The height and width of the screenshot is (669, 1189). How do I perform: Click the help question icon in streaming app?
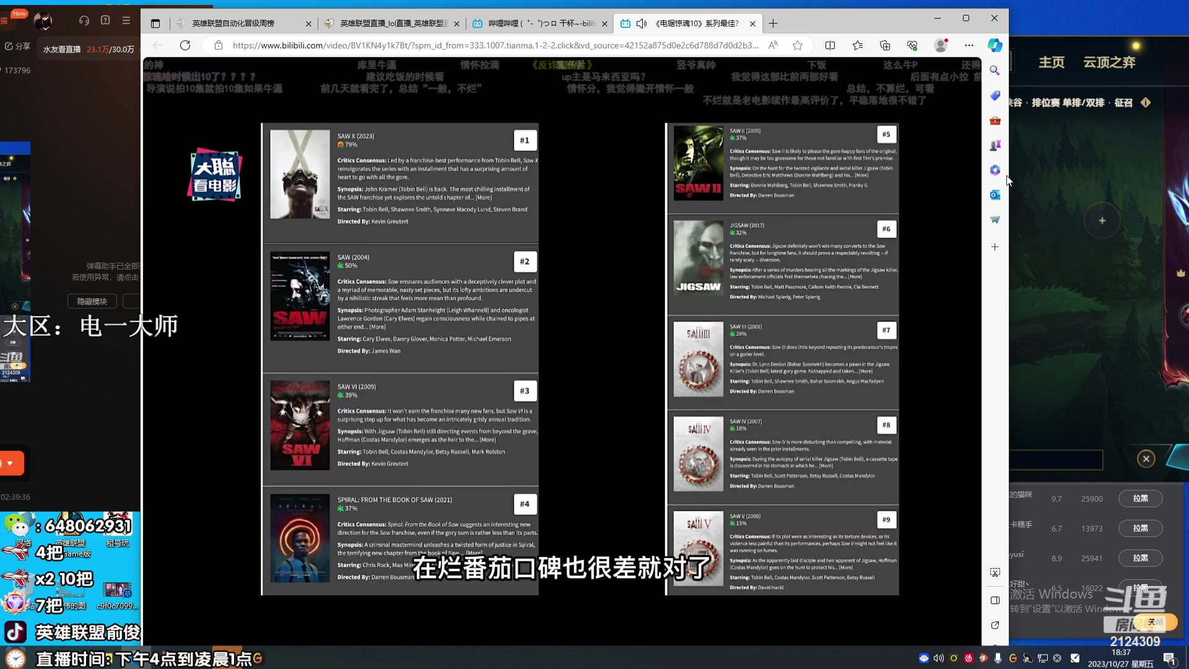[x=105, y=20]
